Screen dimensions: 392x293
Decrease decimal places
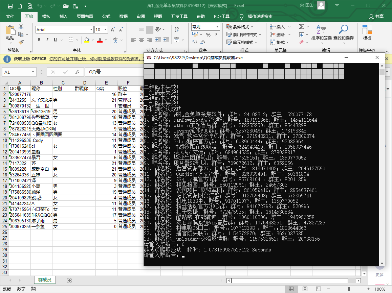(203, 42)
